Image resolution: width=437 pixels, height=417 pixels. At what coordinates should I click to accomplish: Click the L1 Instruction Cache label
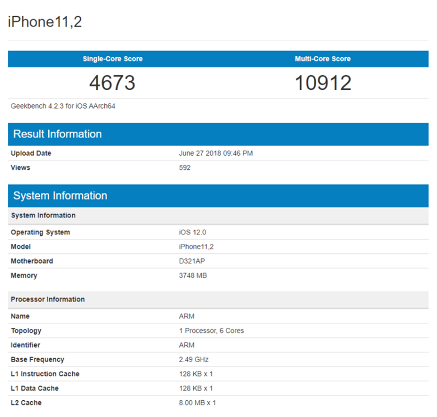[x=45, y=374]
